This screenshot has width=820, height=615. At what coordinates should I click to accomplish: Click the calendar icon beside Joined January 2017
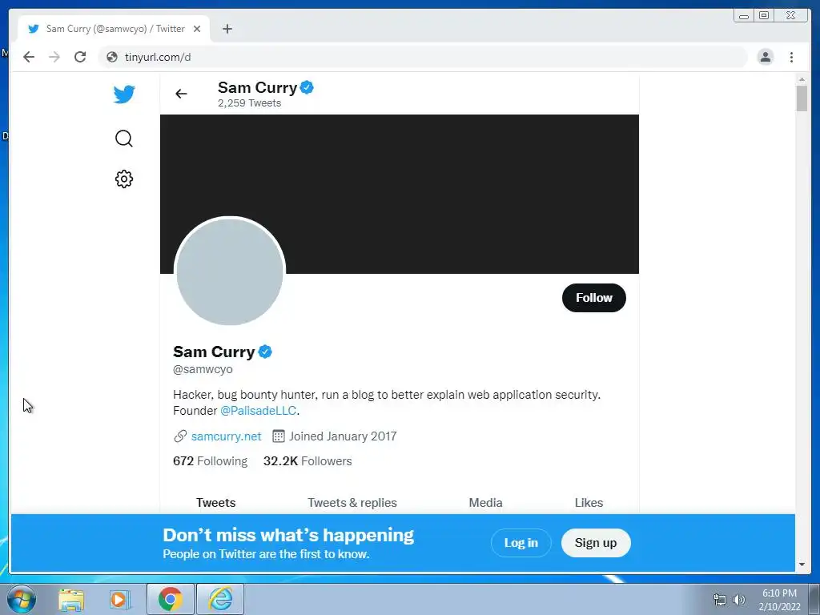[x=278, y=436]
